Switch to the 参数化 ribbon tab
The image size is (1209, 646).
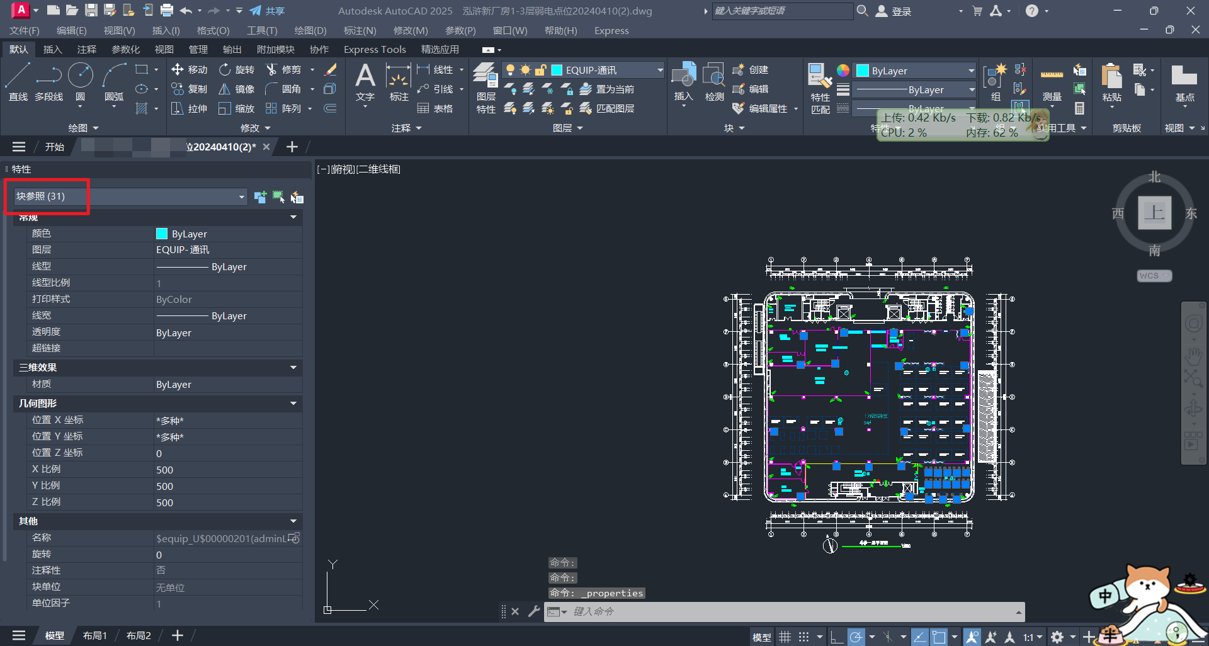125,49
